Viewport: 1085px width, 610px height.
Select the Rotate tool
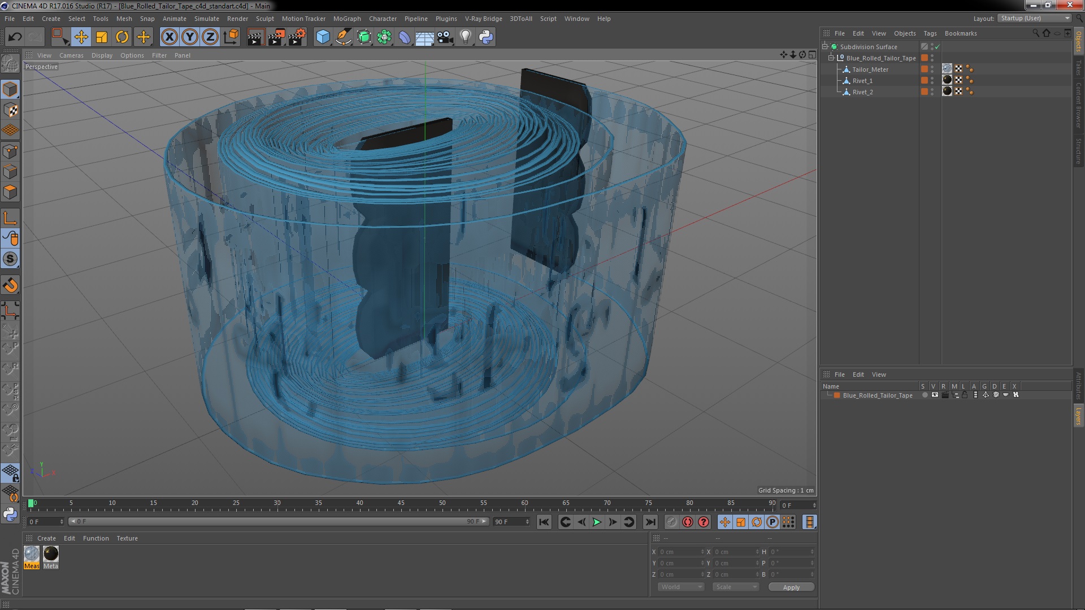[x=122, y=37]
